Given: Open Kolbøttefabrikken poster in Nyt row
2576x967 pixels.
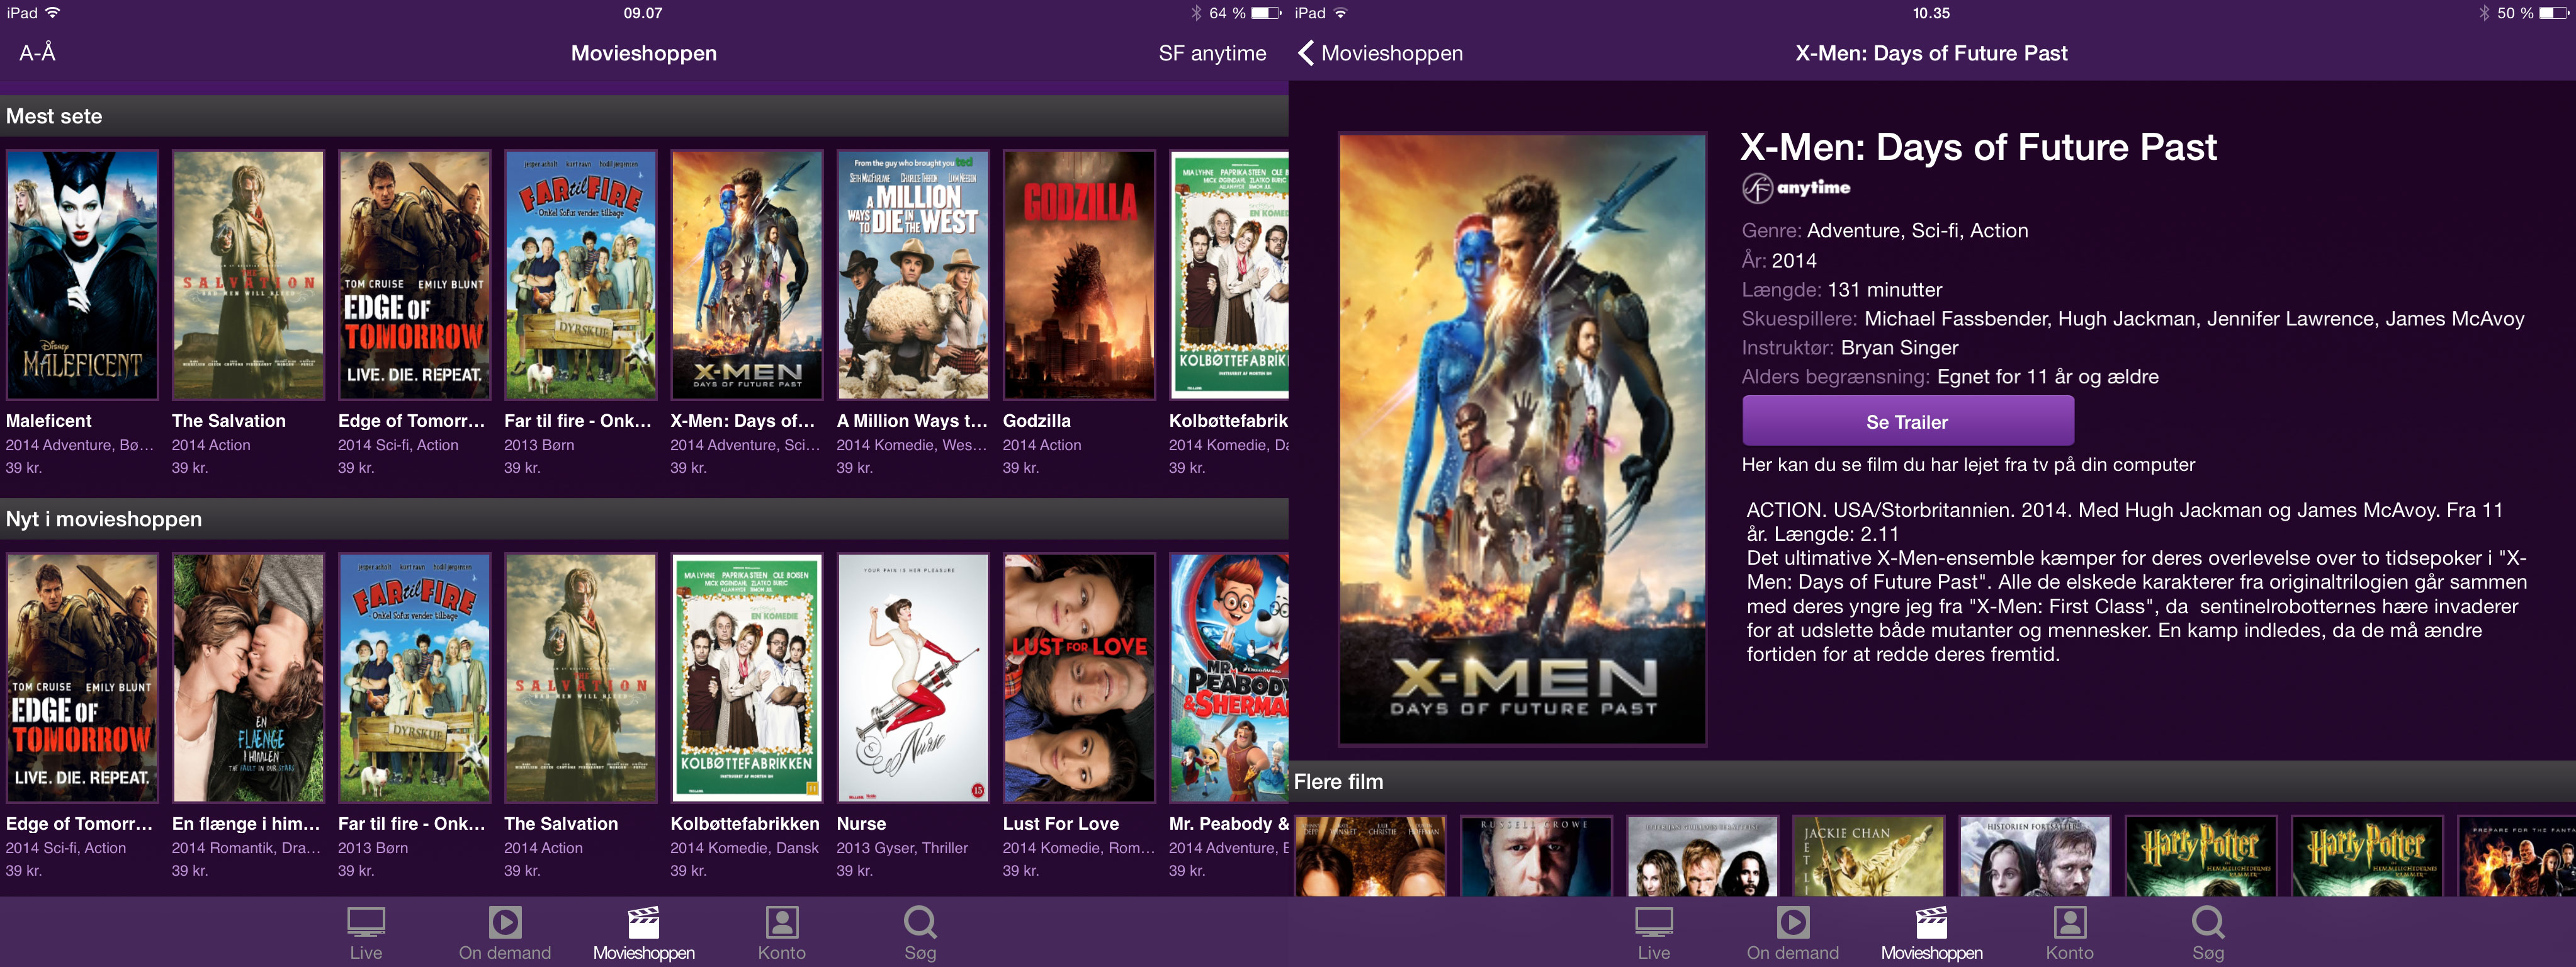Looking at the screenshot, I should (x=747, y=678).
